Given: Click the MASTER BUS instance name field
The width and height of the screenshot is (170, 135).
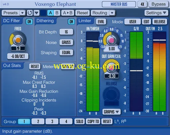Looking at the screenshot, I should pos(119,4).
